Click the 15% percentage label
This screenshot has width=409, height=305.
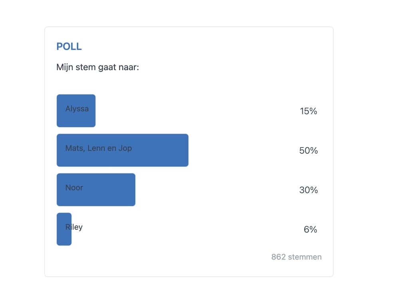[308, 111]
